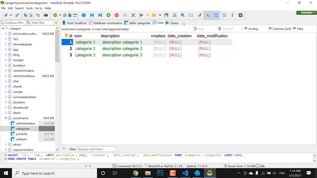Click the green Donate button
317x178 pixels.
(306, 12)
